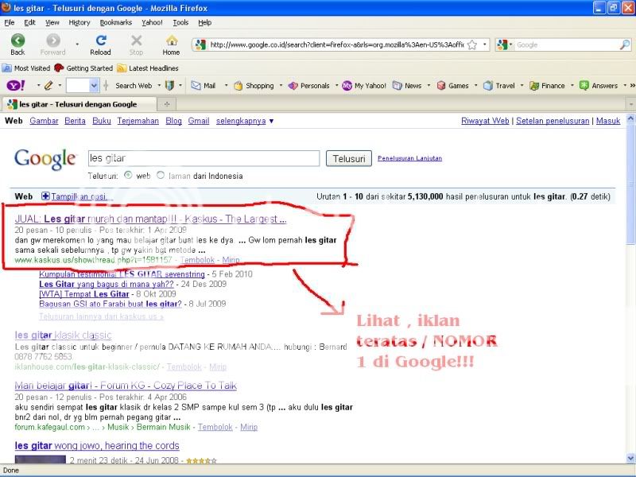Click the search magnifier icon

pyautogui.click(x=625, y=45)
